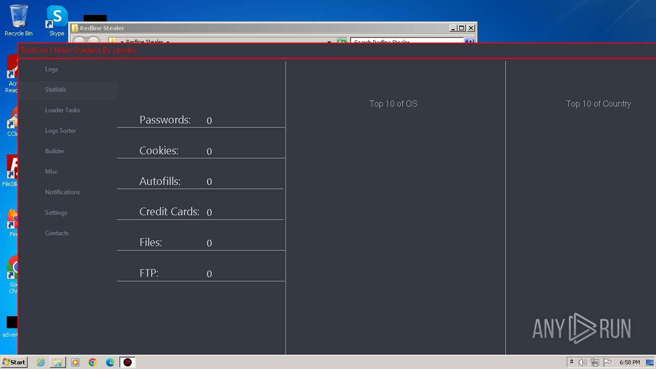Click the 0 value next to Credit Cards
Viewport: 656px width, 369px height.
pyautogui.click(x=209, y=212)
